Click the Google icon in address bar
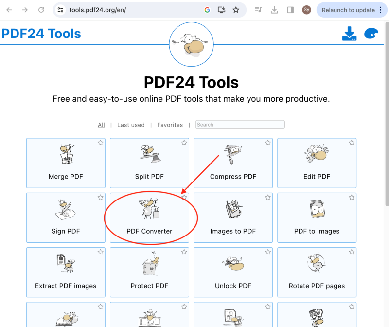This screenshot has width=389, height=327. coord(207,10)
